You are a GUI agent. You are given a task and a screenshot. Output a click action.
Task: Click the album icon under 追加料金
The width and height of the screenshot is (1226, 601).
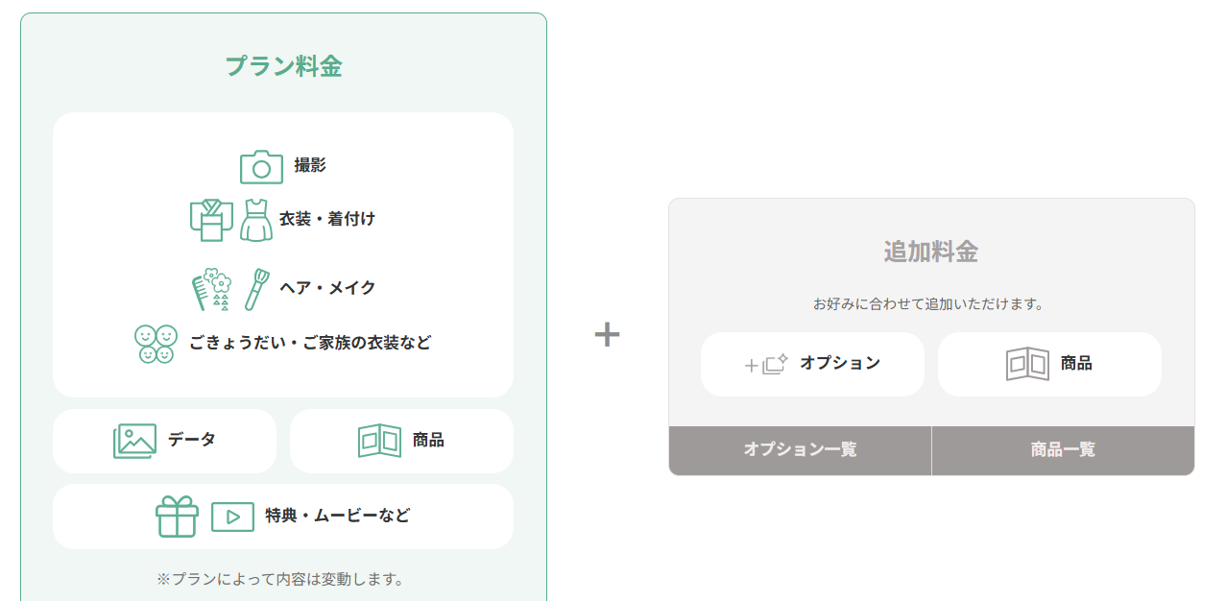pos(1027,364)
